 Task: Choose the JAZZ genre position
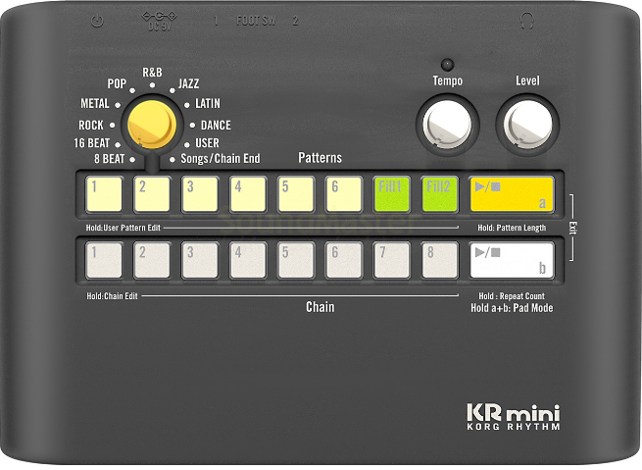coord(189,84)
